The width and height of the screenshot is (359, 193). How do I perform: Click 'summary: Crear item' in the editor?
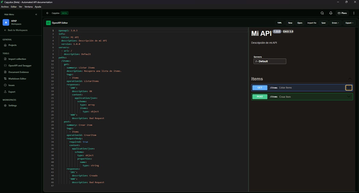(79, 125)
